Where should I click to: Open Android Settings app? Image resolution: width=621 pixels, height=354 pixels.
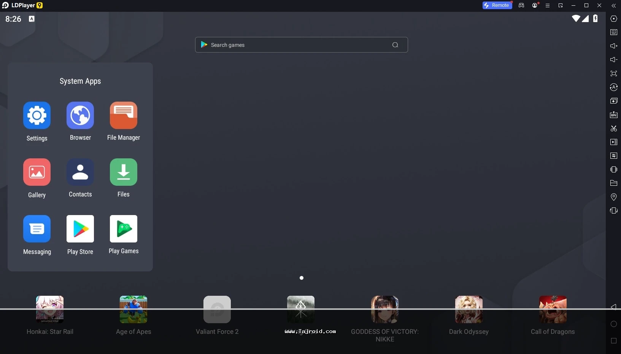(37, 115)
